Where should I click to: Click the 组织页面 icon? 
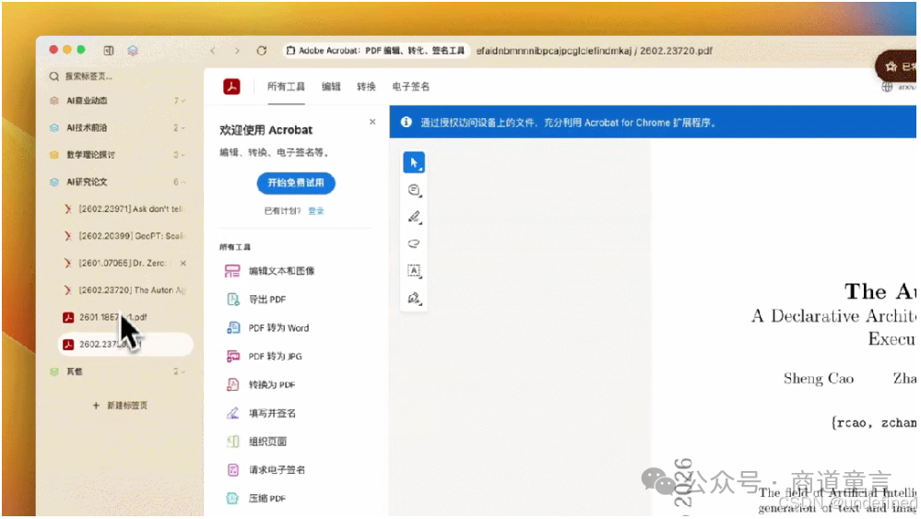click(232, 442)
